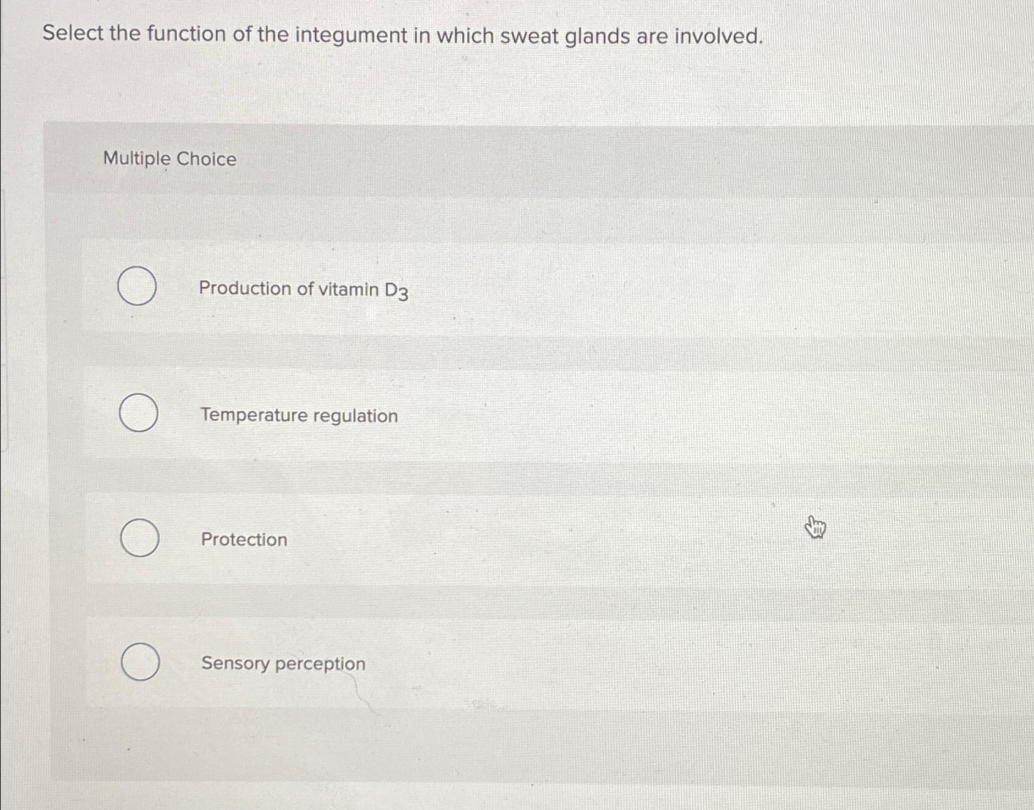Click the Multiple Choice heading
This screenshot has width=1034, height=810.
click(x=169, y=160)
